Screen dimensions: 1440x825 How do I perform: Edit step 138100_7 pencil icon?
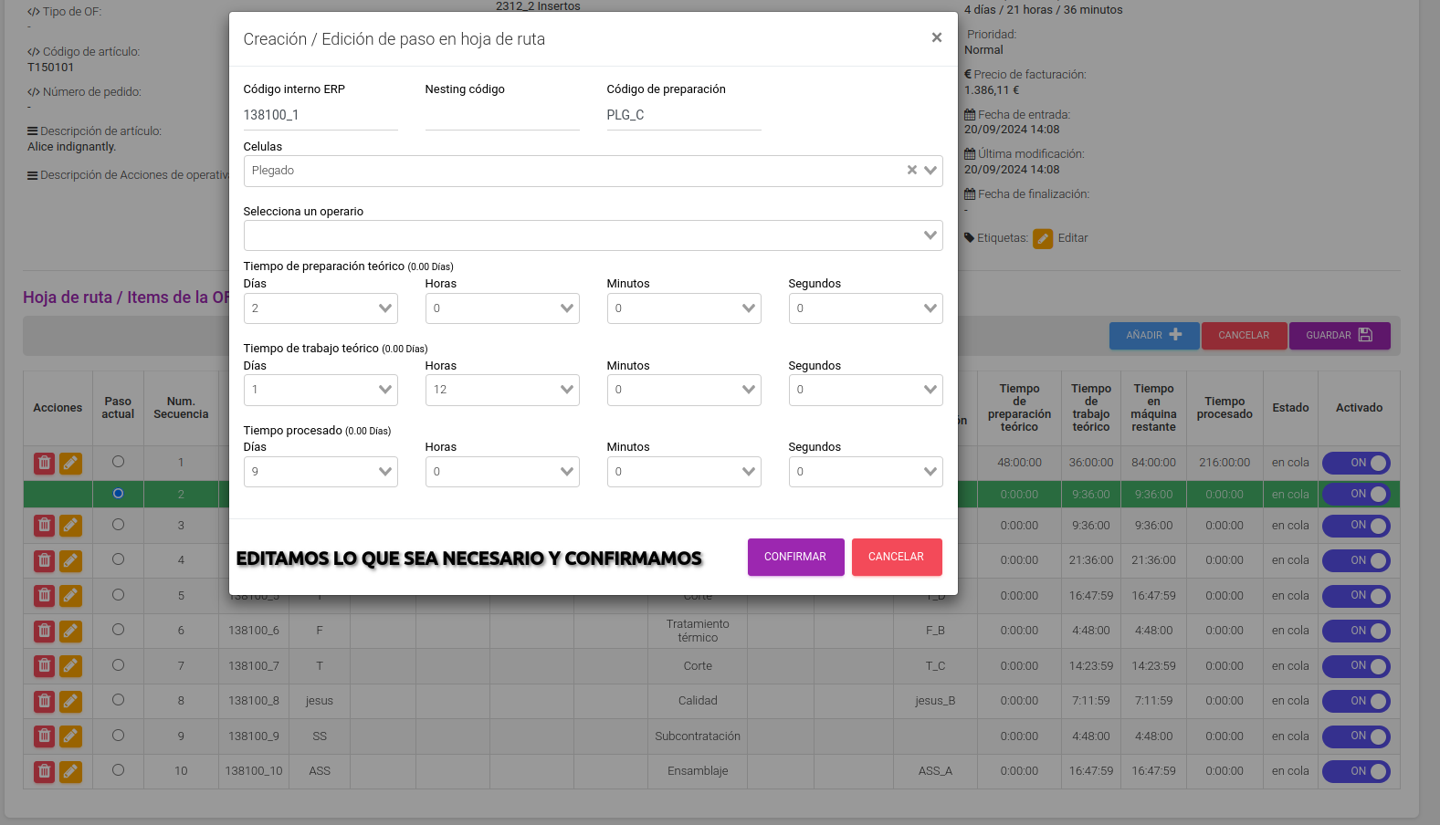[x=70, y=666]
